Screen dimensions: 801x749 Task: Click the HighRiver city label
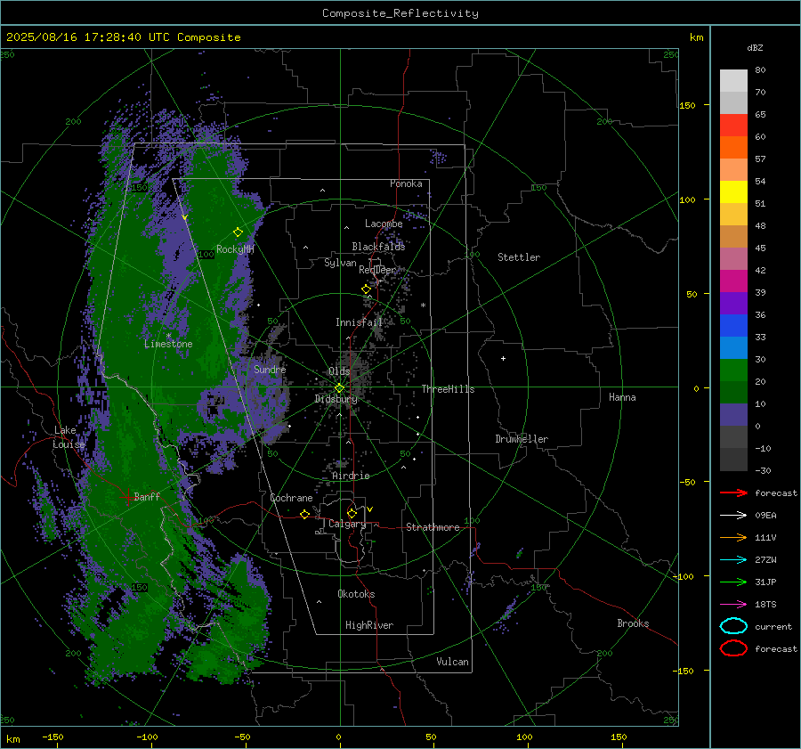(x=369, y=625)
